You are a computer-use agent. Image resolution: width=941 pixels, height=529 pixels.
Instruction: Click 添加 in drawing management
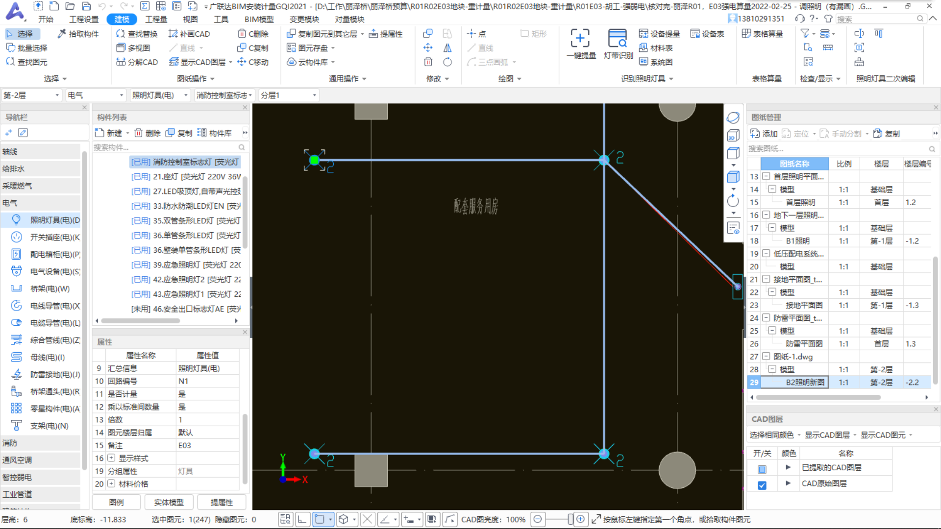pos(764,134)
